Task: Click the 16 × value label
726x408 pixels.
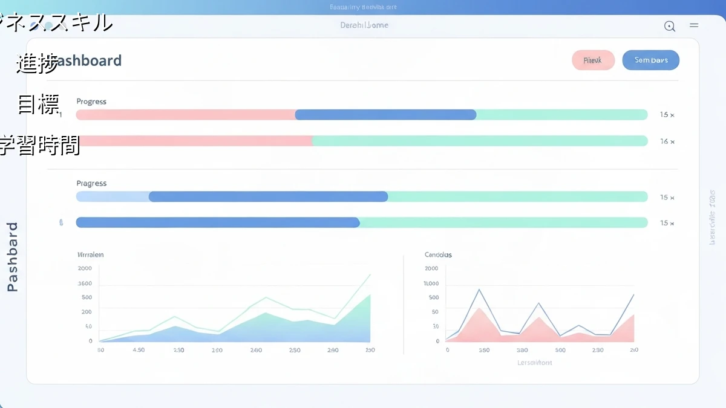Action: click(x=667, y=141)
